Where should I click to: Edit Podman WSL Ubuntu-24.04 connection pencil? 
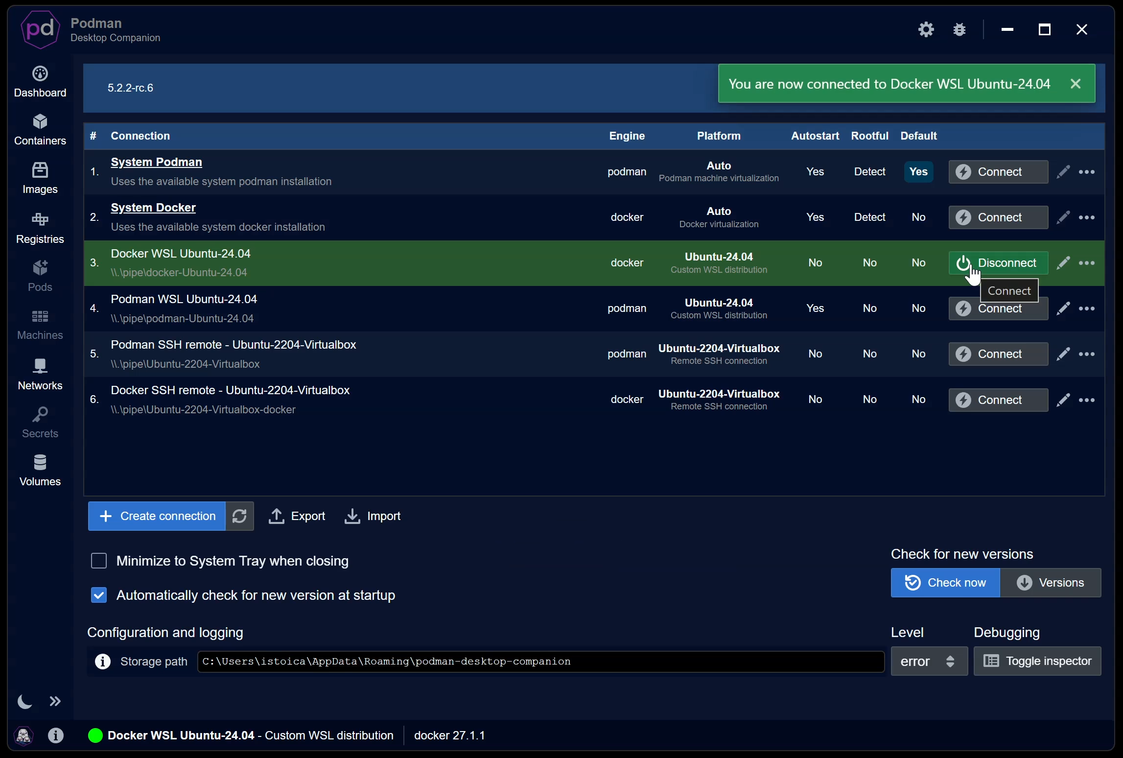(1063, 308)
